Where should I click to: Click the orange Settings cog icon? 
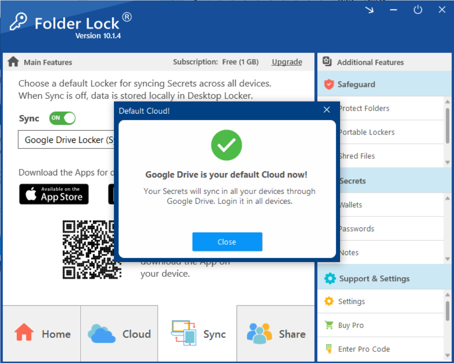pyautogui.click(x=329, y=301)
